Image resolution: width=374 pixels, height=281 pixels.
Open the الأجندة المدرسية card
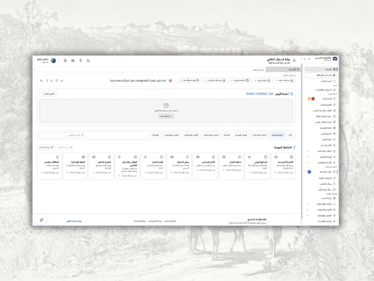283,166
